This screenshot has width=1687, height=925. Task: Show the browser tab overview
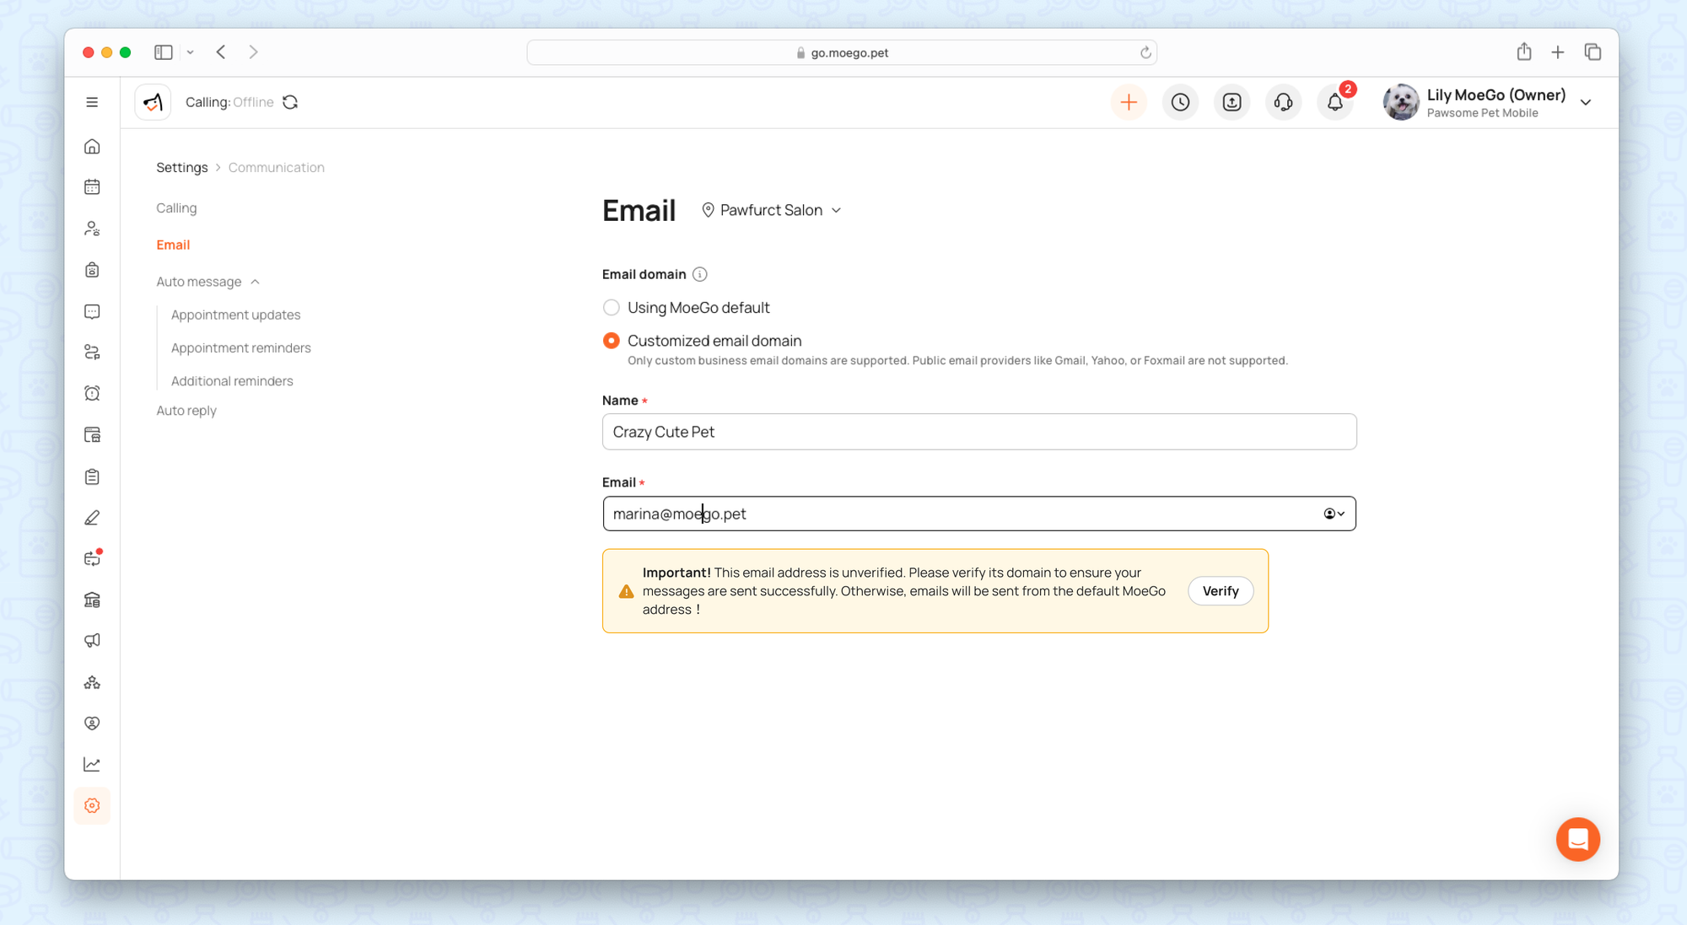tap(1593, 52)
